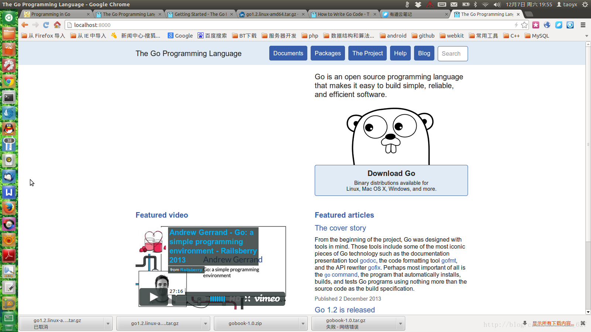Switch to the How to Write Go Code tab
The height and width of the screenshot is (332, 591).
343,14
